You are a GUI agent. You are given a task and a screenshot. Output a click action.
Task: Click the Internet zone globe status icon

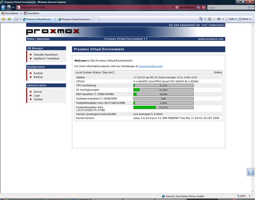pos(163,196)
